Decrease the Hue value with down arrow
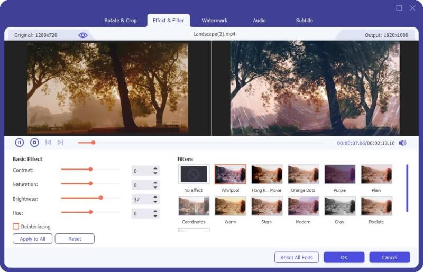The image size is (423, 272). click(x=155, y=216)
